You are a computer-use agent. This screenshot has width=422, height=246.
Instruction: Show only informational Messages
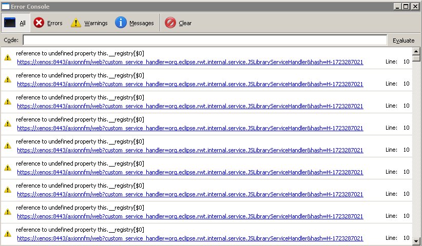coord(135,23)
